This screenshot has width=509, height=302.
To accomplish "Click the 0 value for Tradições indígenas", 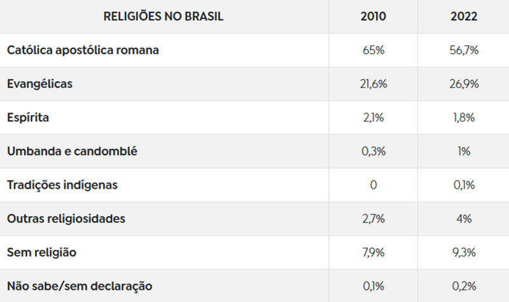I will click(x=373, y=185).
